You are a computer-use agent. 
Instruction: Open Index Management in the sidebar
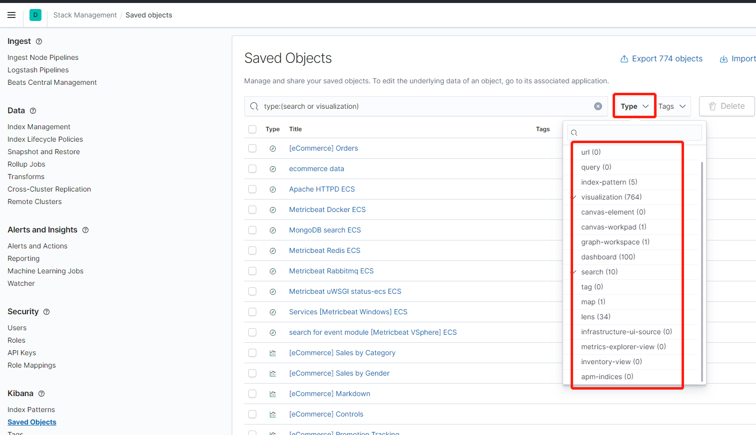click(39, 127)
